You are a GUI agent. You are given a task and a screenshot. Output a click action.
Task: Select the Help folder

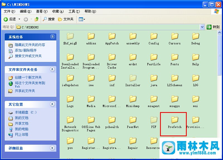pyautogui.click(x=196, y=60)
